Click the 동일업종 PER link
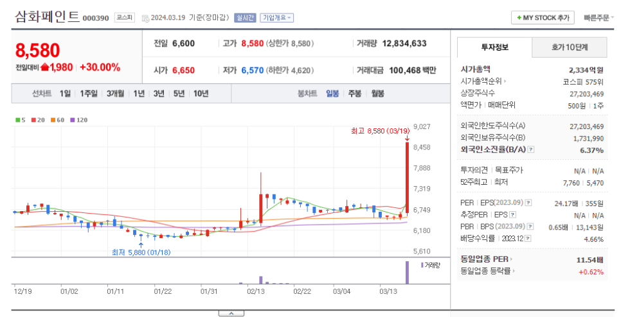The width and height of the screenshot is (621, 317). pos(484,260)
